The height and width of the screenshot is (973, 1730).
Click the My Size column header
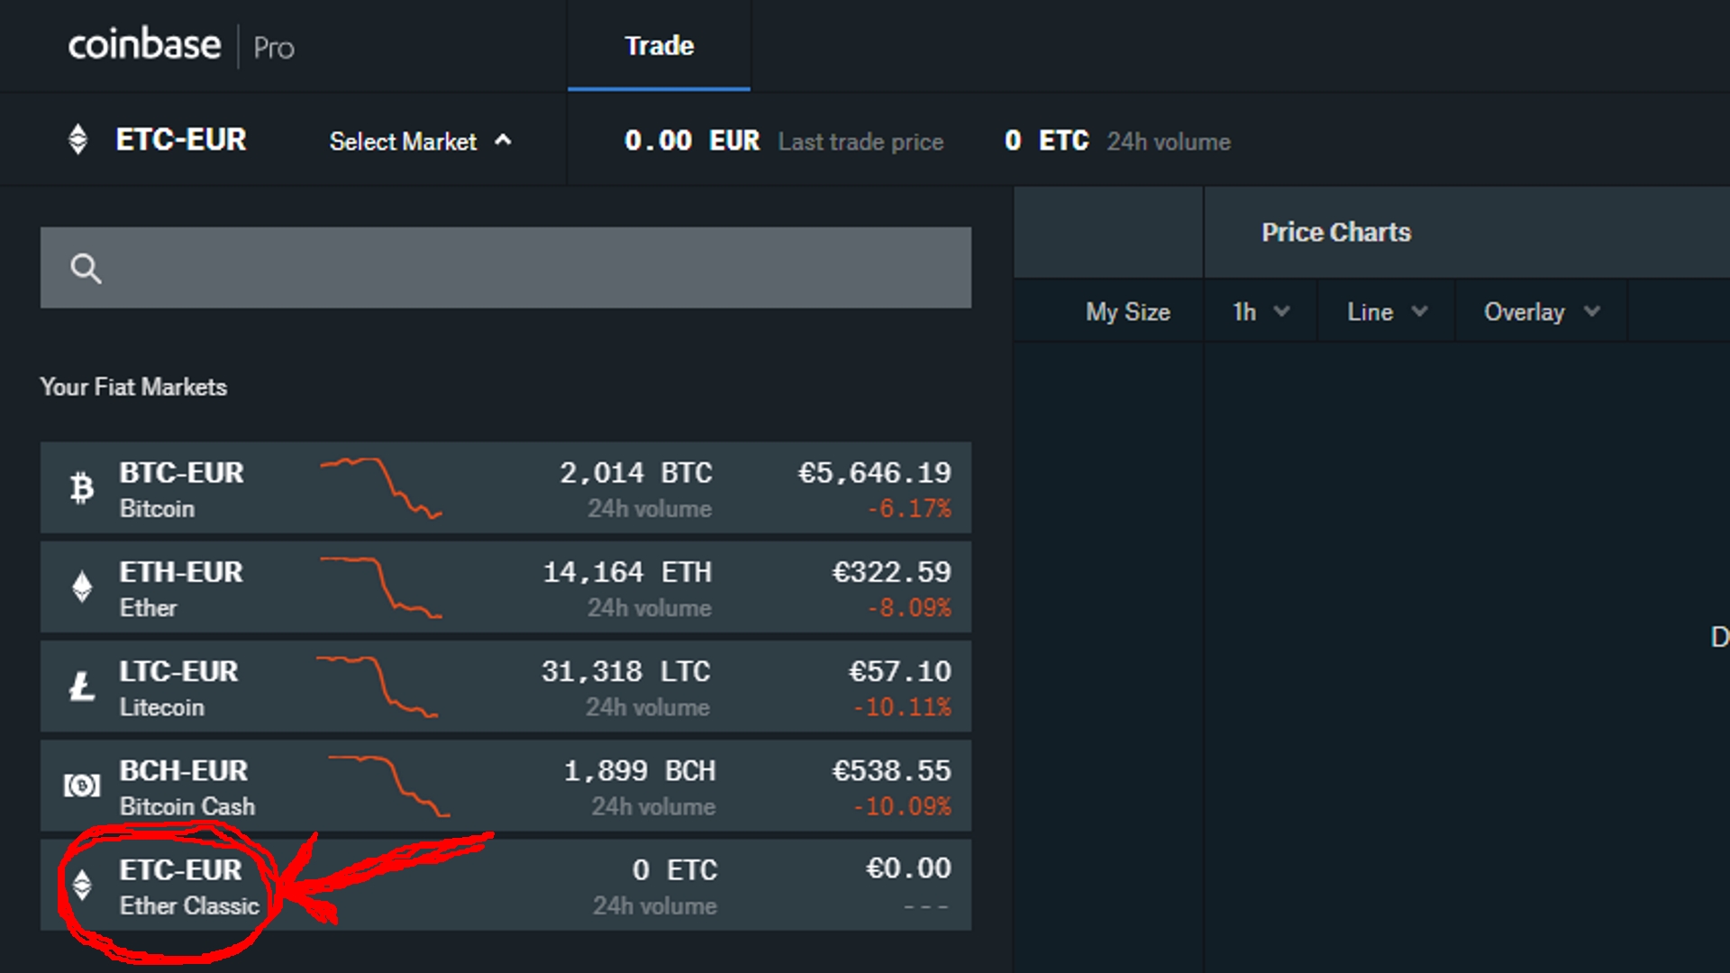(x=1127, y=312)
